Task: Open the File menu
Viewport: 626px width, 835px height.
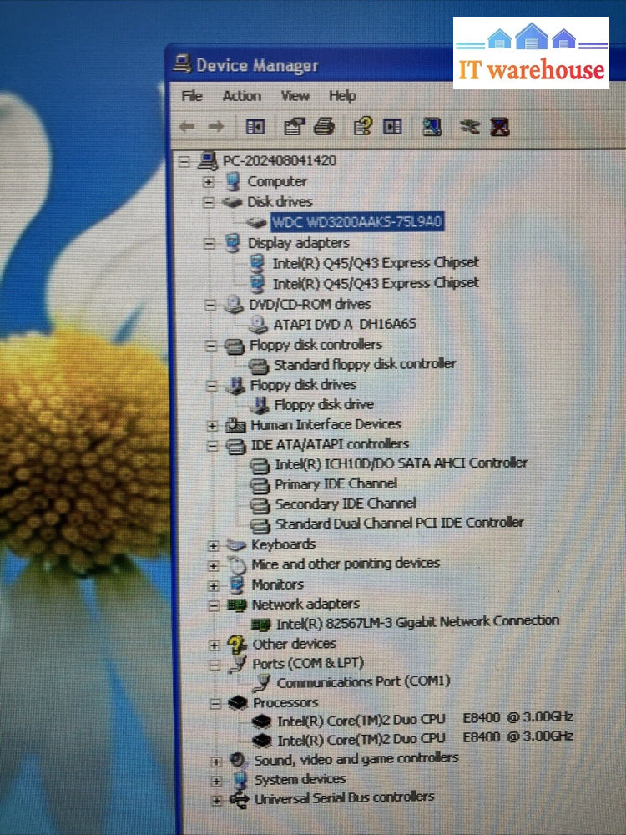Action: point(192,96)
